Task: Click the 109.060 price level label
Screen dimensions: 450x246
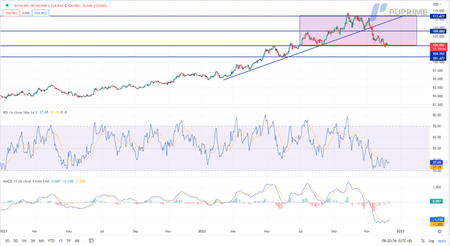Action: click(x=438, y=31)
